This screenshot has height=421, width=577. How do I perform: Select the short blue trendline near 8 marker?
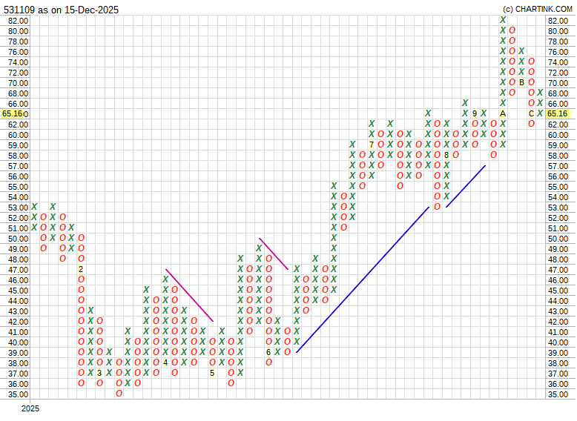[x=466, y=186]
